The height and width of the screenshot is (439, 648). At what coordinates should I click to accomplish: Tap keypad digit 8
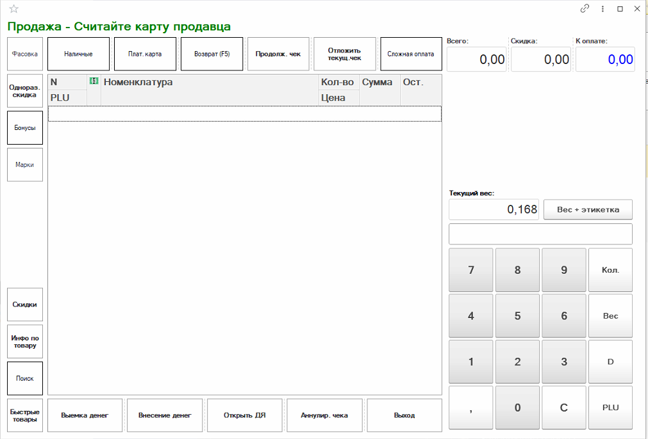tap(517, 270)
